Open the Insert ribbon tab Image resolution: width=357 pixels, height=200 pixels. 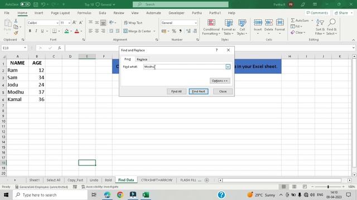click(38, 13)
